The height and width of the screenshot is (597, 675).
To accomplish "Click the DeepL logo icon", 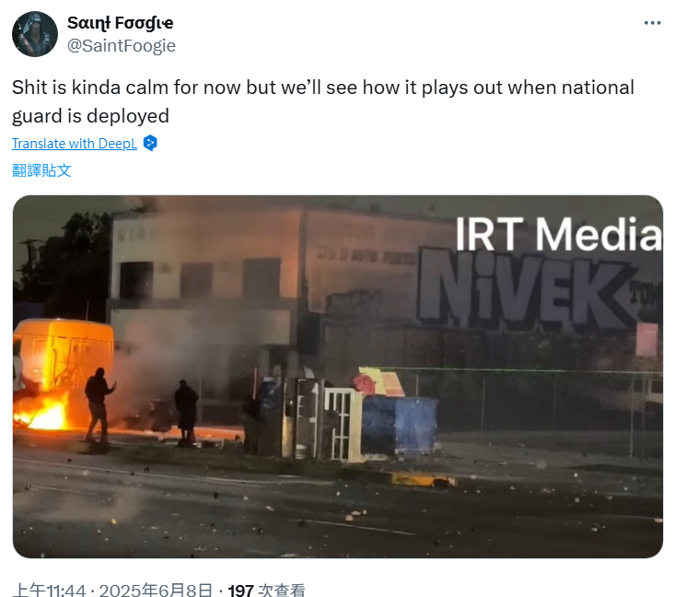I will pyautogui.click(x=150, y=143).
